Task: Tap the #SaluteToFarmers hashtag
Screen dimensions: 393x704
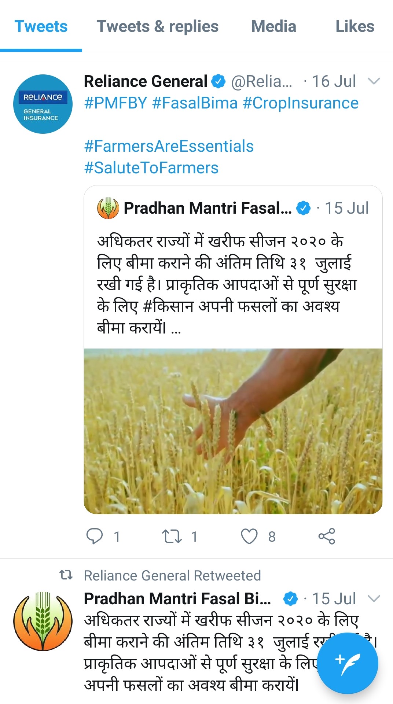Action: click(x=151, y=168)
